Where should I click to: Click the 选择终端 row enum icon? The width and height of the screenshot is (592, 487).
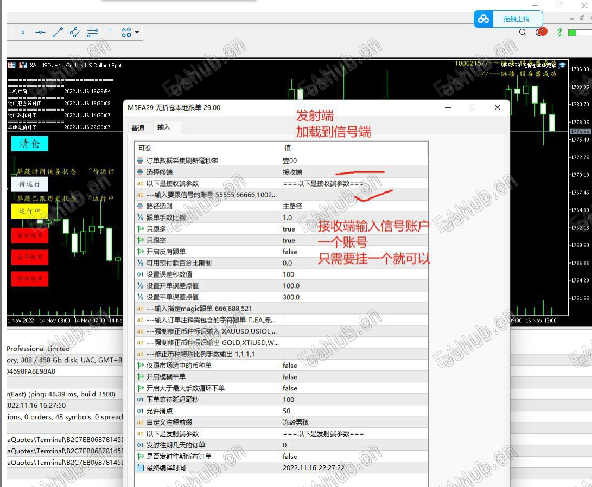[140, 172]
